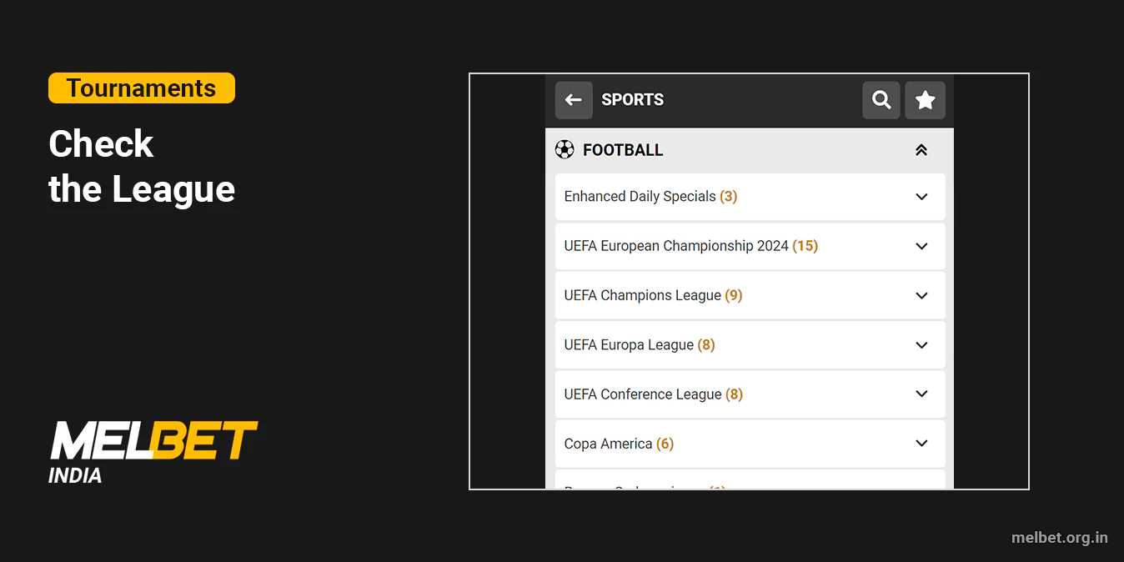Image resolution: width=1124 pixels, height=562 pixels.
Task: Click the back arrow in the SPORTS header
Action: pos(573,99)
